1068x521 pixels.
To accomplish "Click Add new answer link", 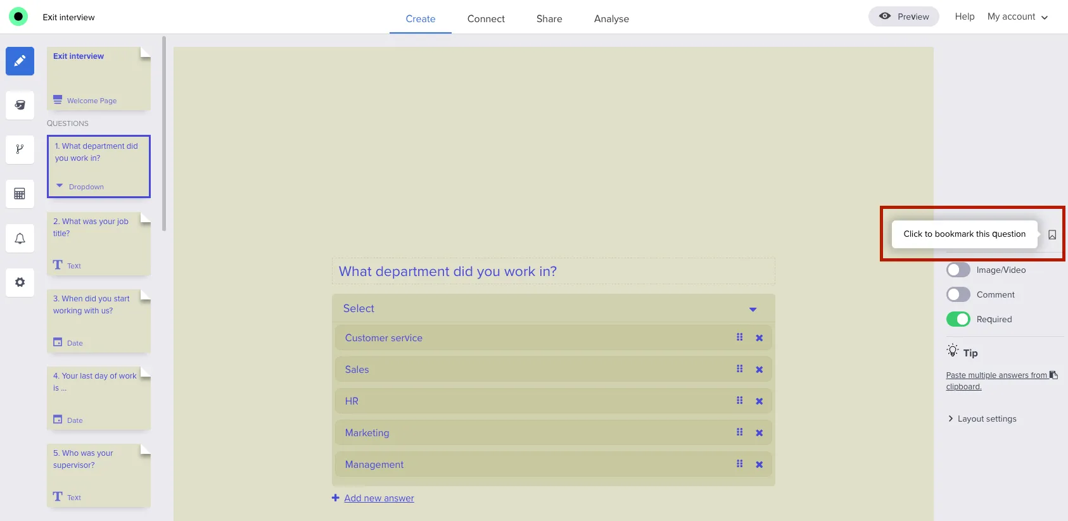I will click(x=379, y=498).
